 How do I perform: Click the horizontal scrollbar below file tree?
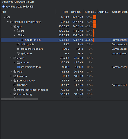point(19,99)
